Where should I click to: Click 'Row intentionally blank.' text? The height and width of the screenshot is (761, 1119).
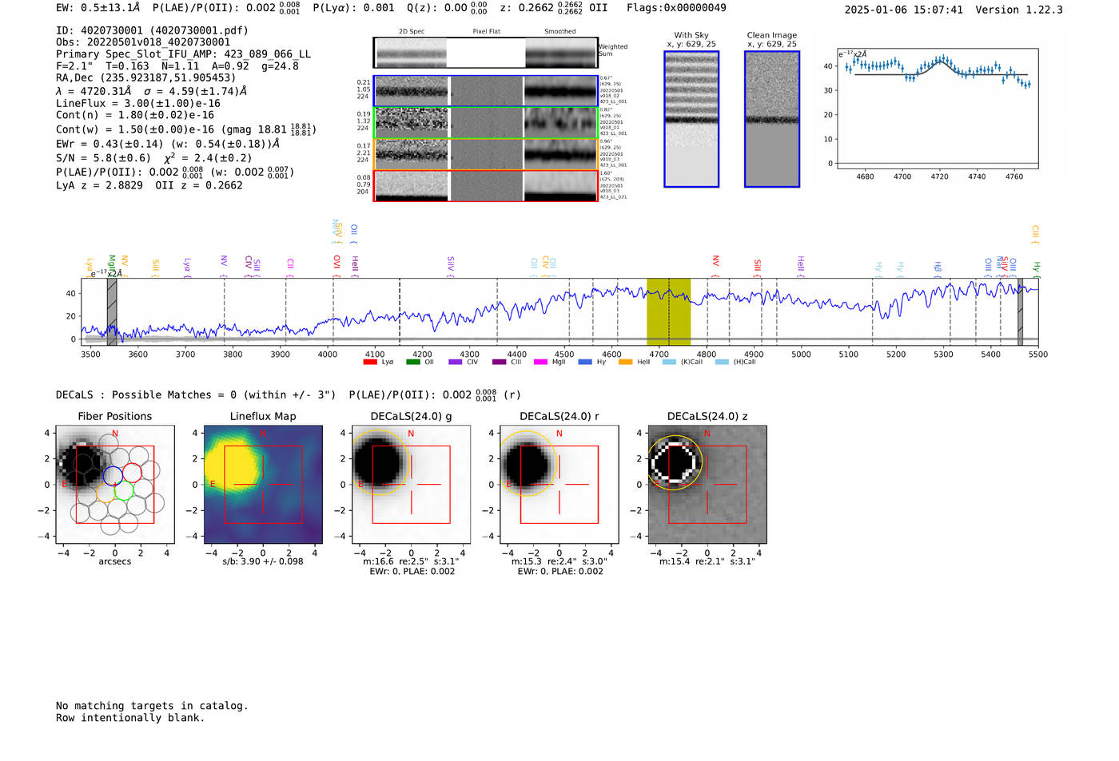tap(130, 718)
